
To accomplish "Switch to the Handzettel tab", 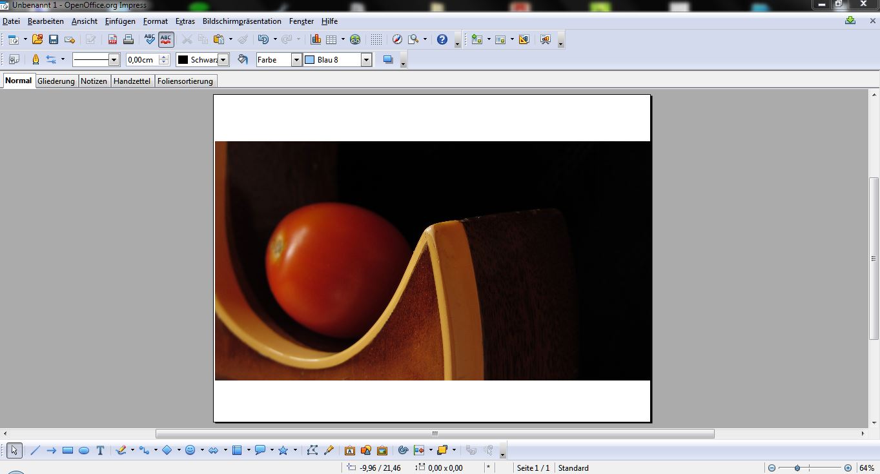I will pos(132,81).
